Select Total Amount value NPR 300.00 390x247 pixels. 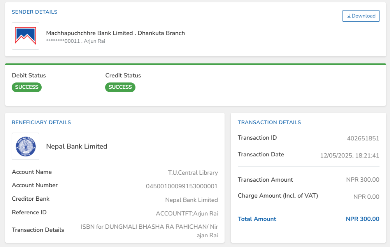[363, 219]
